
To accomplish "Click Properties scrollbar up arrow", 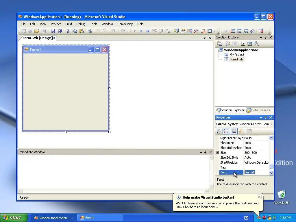I will (x=271, y=138).
